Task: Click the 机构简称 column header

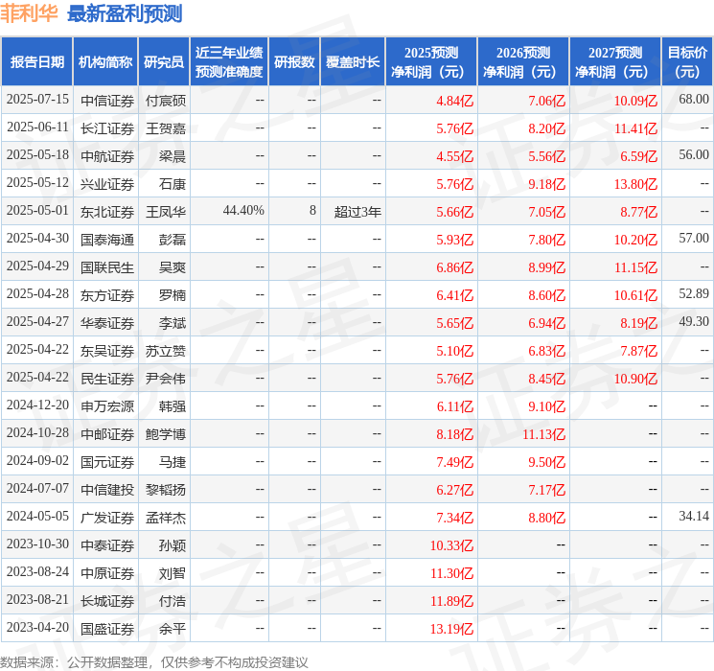Action: coord(105,62)
